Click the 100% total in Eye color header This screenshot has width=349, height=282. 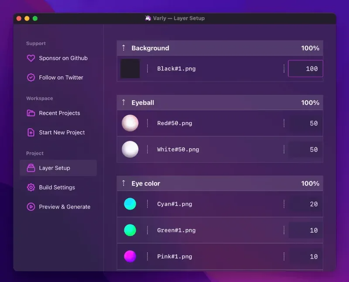click(x=310, y=183)
